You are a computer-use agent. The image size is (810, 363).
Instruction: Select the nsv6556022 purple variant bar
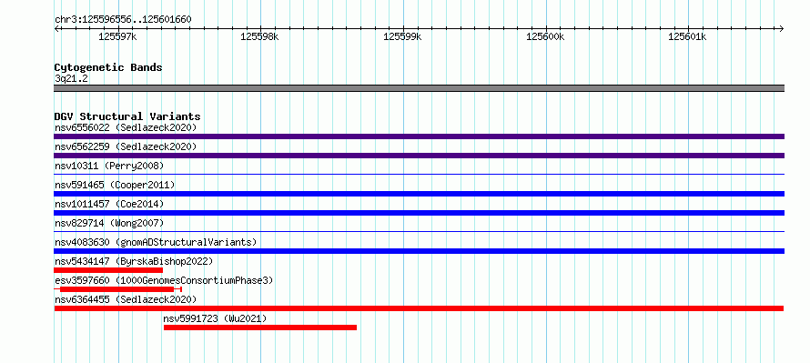[x=419, y=136]
